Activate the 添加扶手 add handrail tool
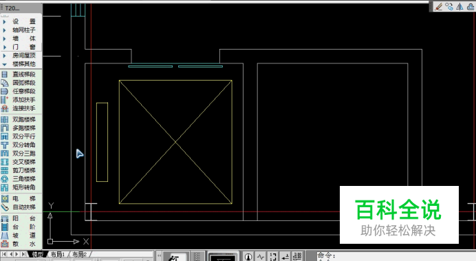Viewport: 476px width, 261px height. [x=19, y=100]
